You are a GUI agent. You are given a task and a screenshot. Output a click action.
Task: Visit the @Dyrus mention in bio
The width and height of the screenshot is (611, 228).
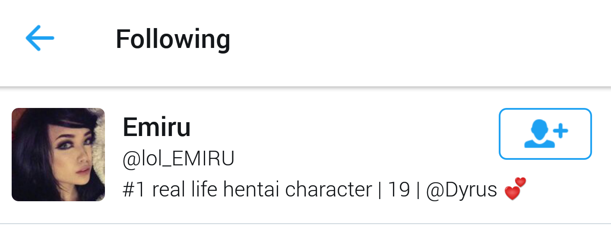click(x=462, y=190)
